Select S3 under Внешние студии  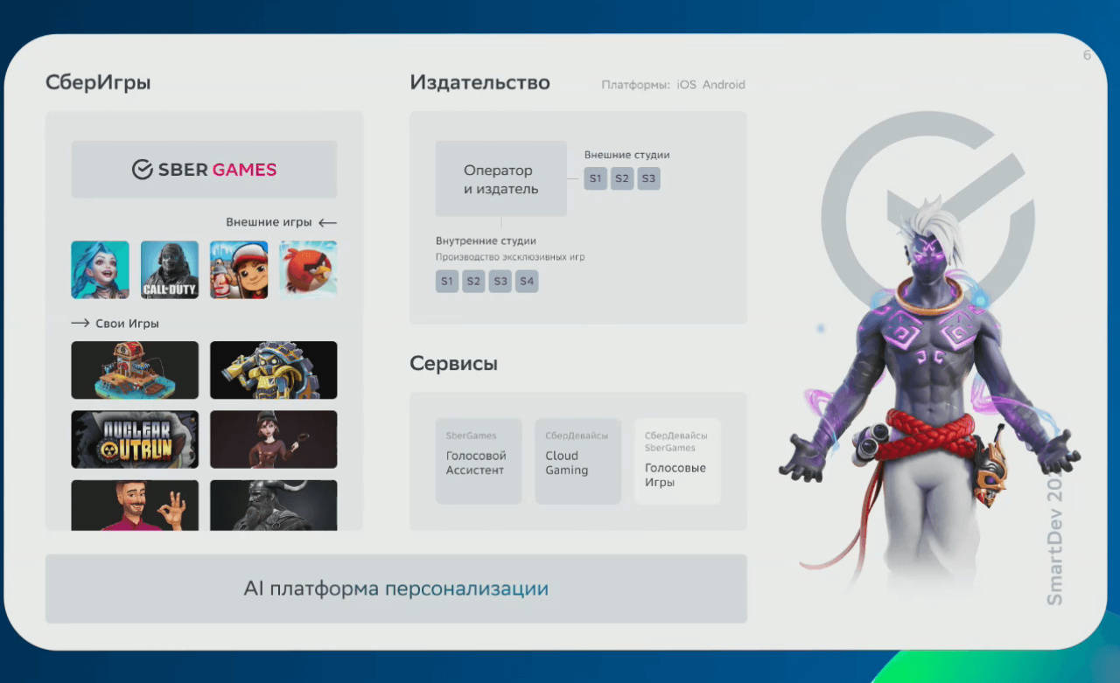point(648,178)
